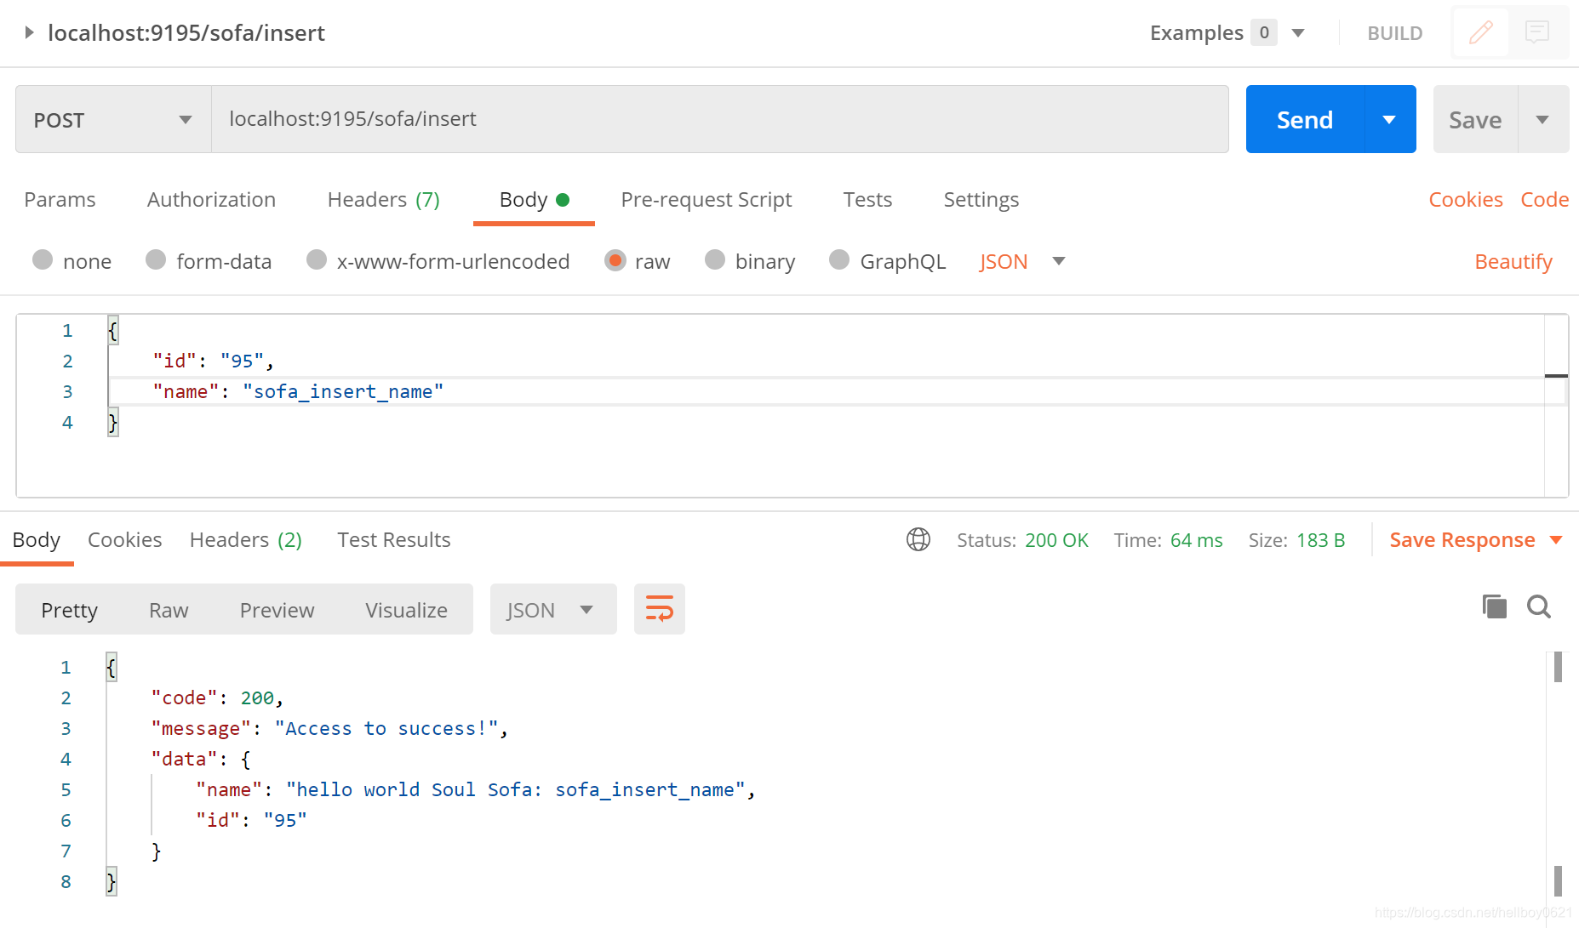Copy response body with copy icon
Viewport: 1579px width, 928px height.
tap(1494, 606)
